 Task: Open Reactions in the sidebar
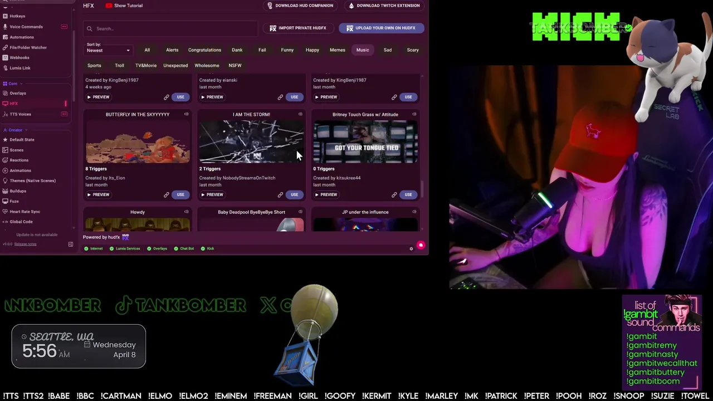point(19,160)
